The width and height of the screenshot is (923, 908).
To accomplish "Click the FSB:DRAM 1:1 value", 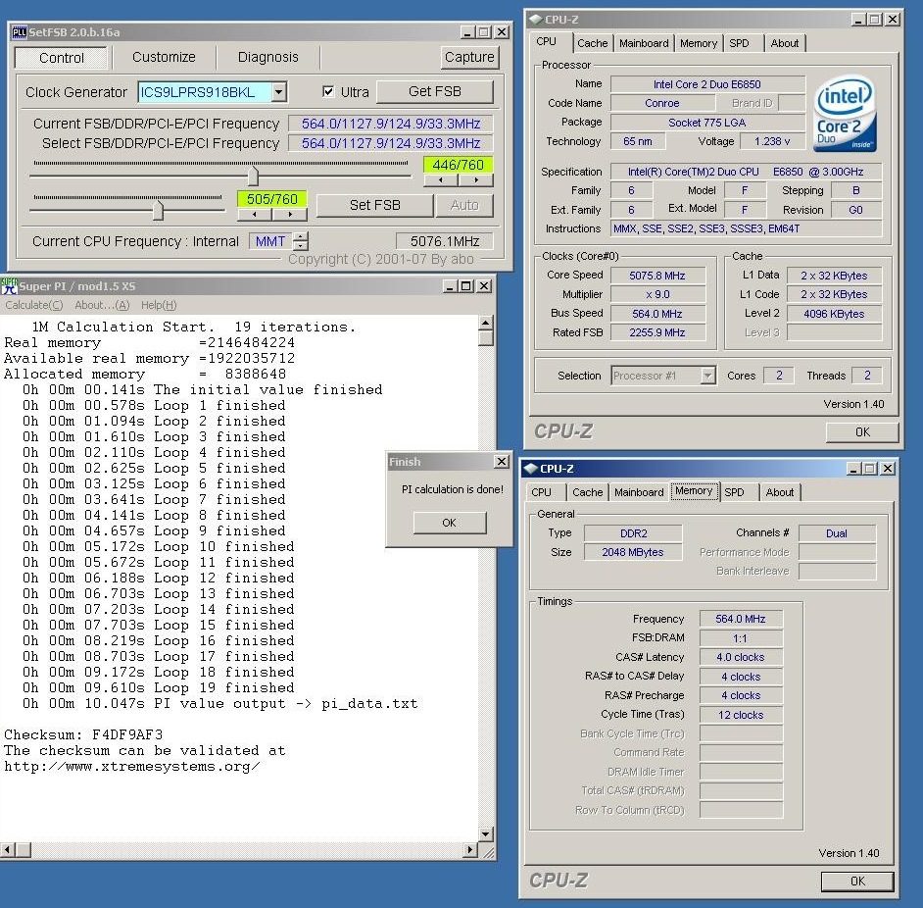I will [x=741, y=638].
